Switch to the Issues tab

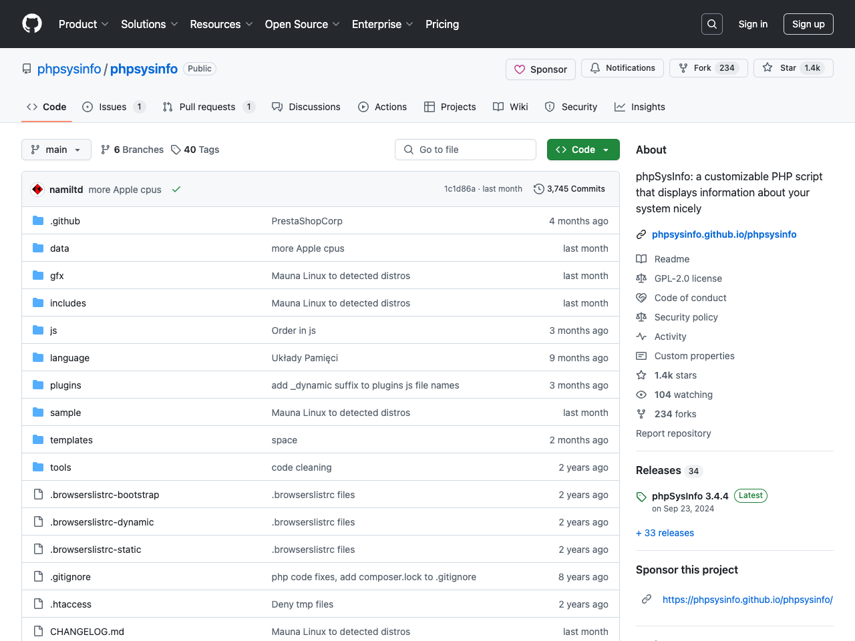[x=114, y=107]
